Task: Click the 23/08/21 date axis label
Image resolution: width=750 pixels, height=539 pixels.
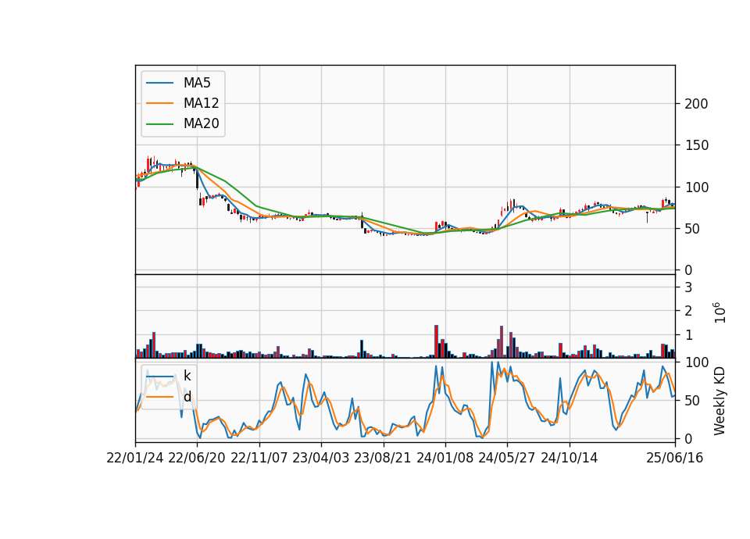Action: coord(383,459)
